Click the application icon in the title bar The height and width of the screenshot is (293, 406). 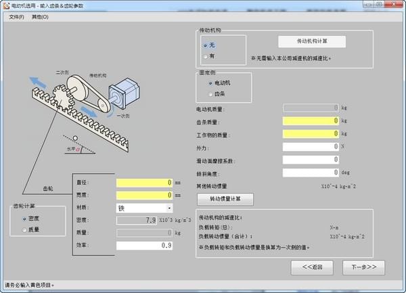(6, 5)
